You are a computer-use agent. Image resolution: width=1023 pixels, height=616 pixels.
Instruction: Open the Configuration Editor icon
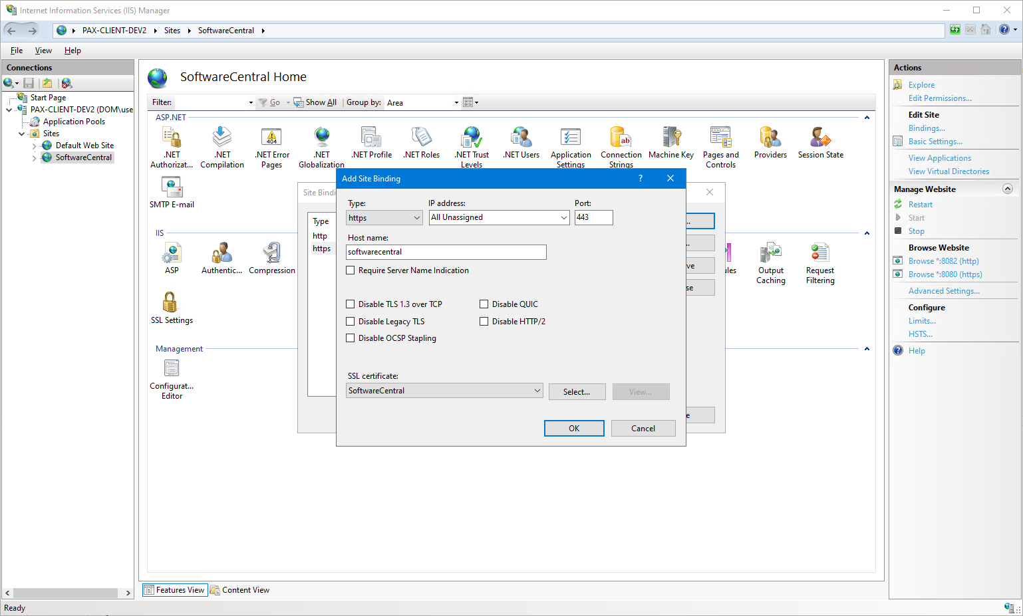tap(172, 369)
